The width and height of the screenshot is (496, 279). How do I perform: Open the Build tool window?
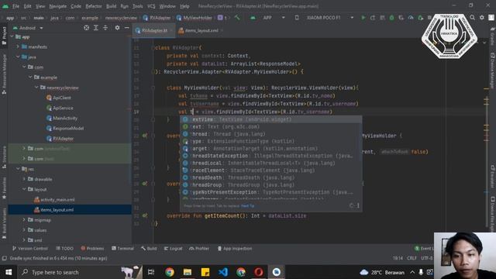point(149,249)
